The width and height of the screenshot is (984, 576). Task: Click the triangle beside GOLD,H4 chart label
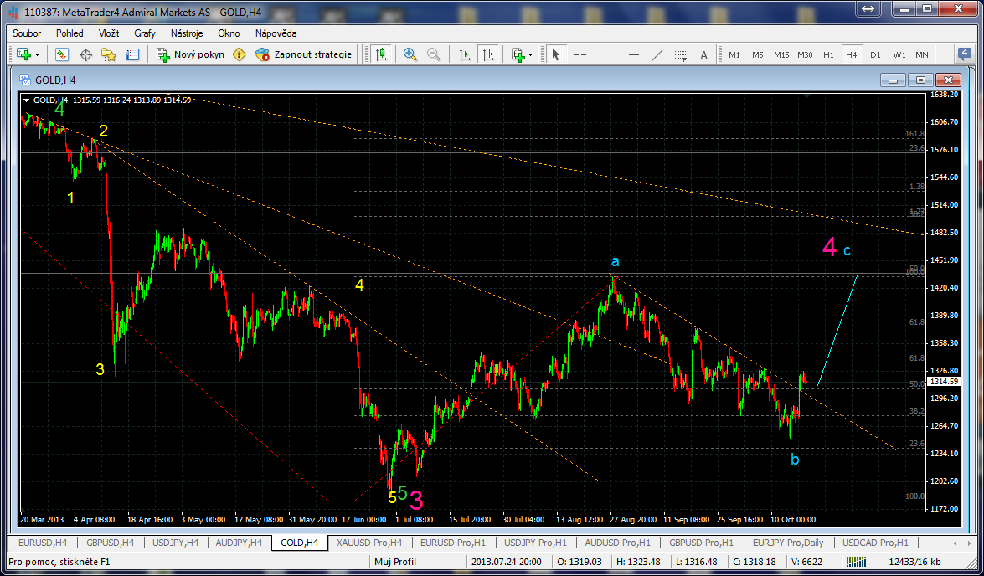26,100
